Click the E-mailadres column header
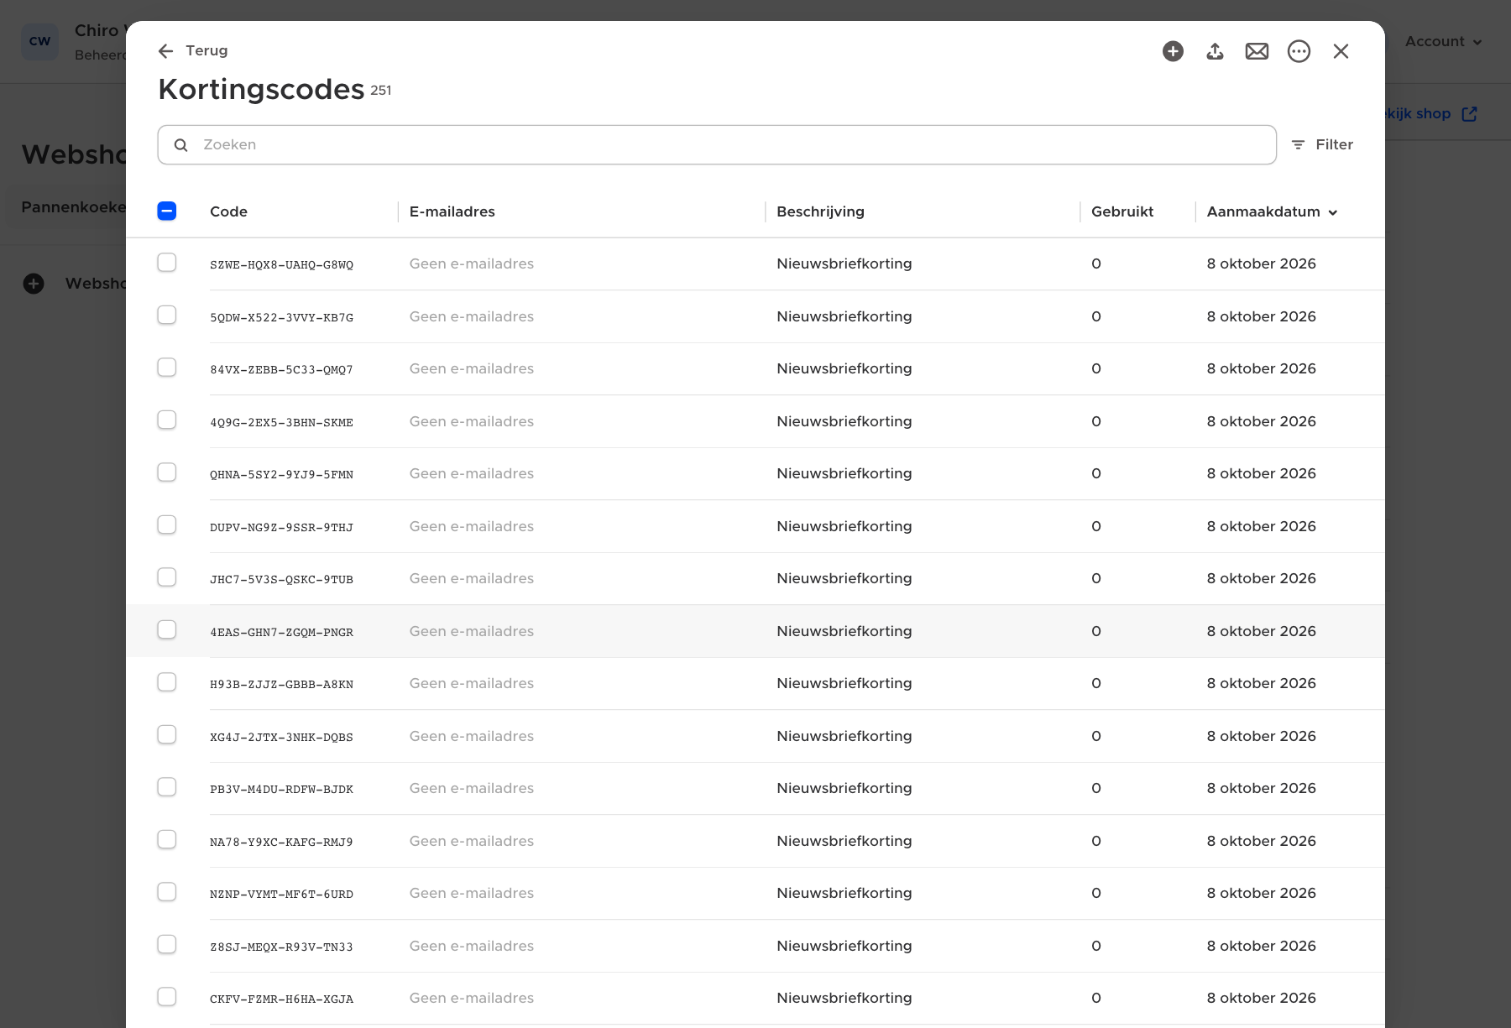1511x1028 pixels. 452,211
